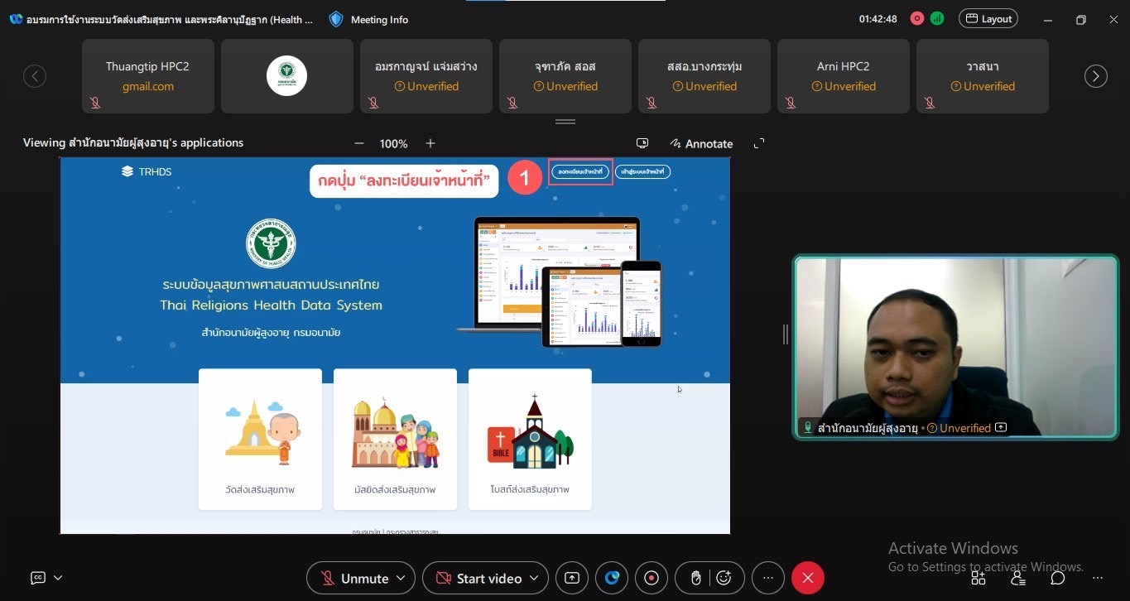This screenshot has width=1130, height=601.
Task: Click the presenter video of สำนักอนามัยผู้สูงอายุ
Action: point(955,346)
